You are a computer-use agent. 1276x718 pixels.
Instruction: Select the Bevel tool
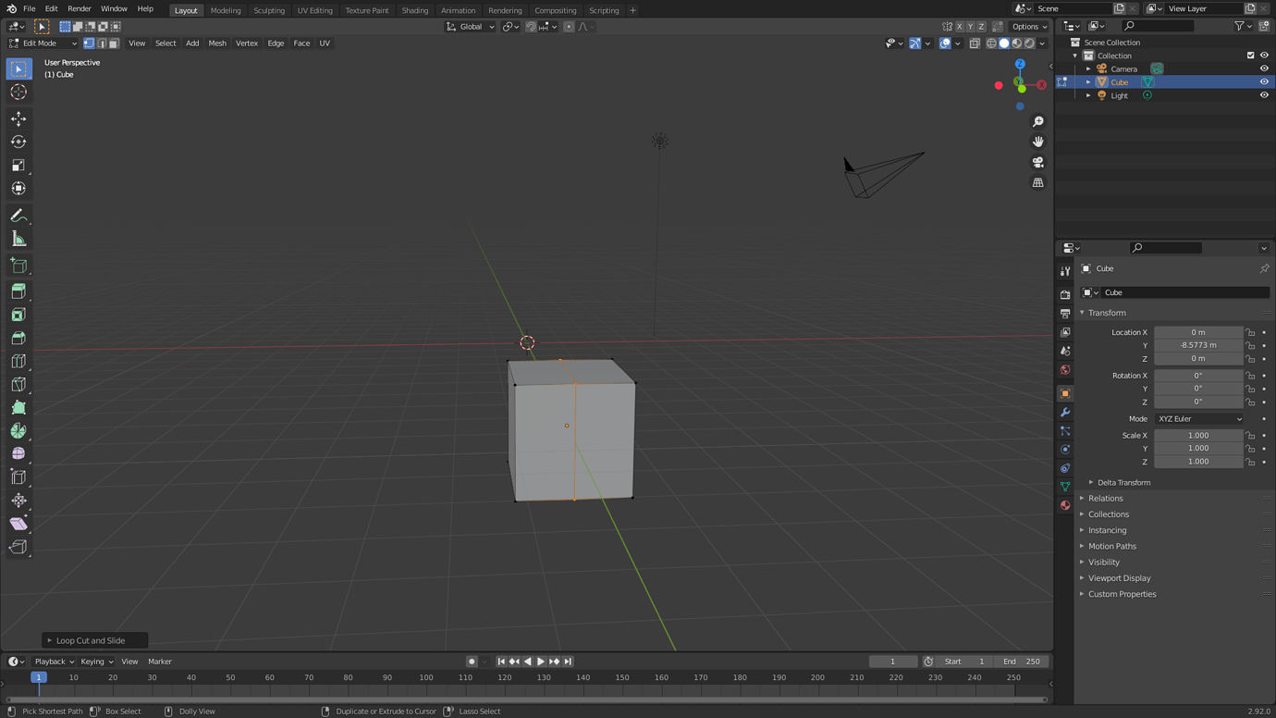(18, 338)
